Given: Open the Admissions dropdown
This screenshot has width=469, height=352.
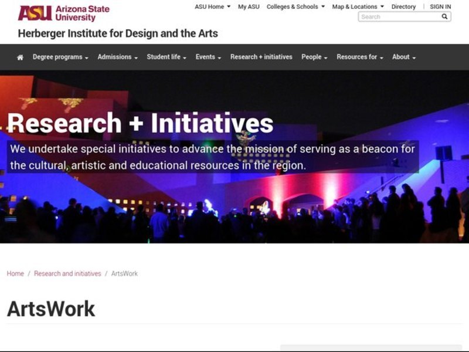Looking at the screenshot, I should tap(117, 57).
